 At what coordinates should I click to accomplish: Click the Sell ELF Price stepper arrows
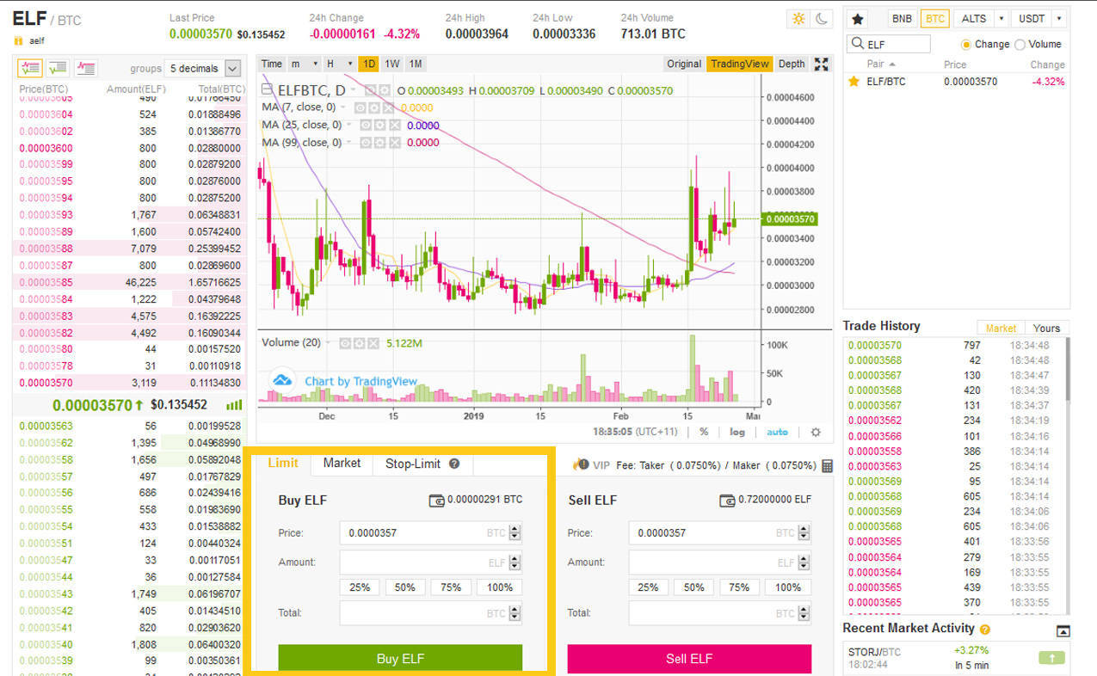click(804, 533)
